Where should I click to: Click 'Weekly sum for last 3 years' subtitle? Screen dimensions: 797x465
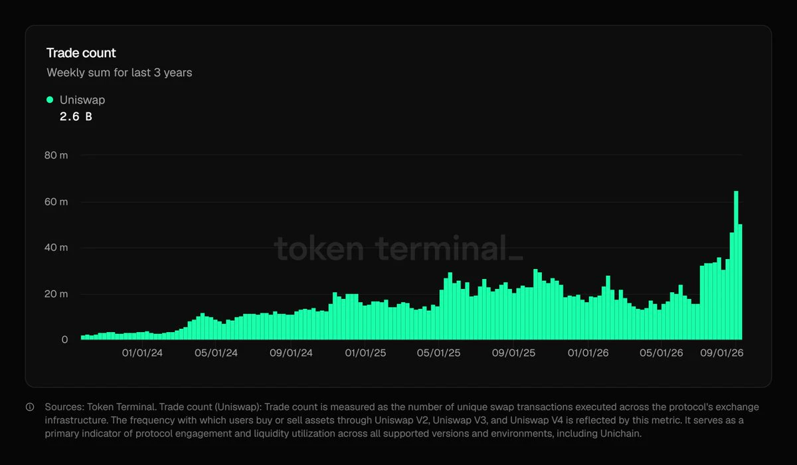pyautogui.click(x=120, y=72)
